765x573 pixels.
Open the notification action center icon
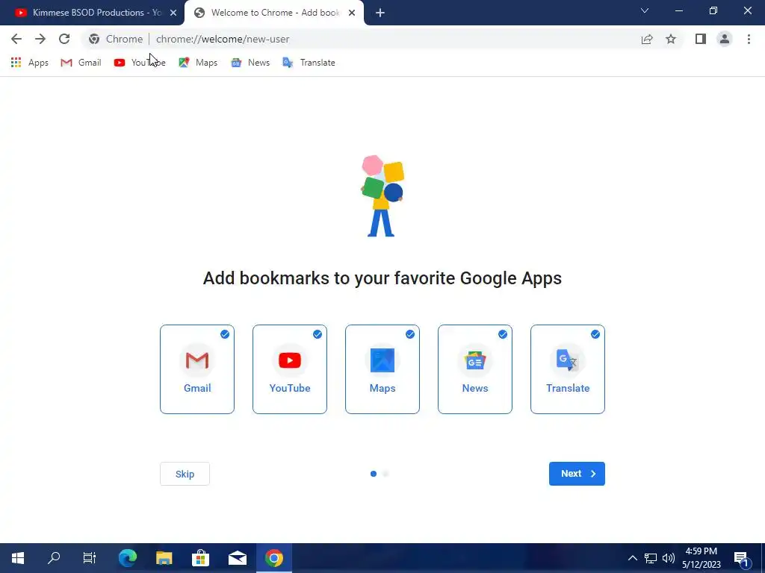[742, 558]
